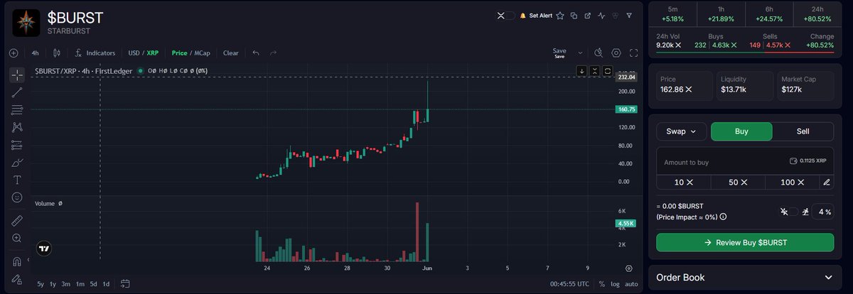Select Price chart mode
Image resolution: width=853 pixels, height=294 pixels.
(x=179, y=53)
